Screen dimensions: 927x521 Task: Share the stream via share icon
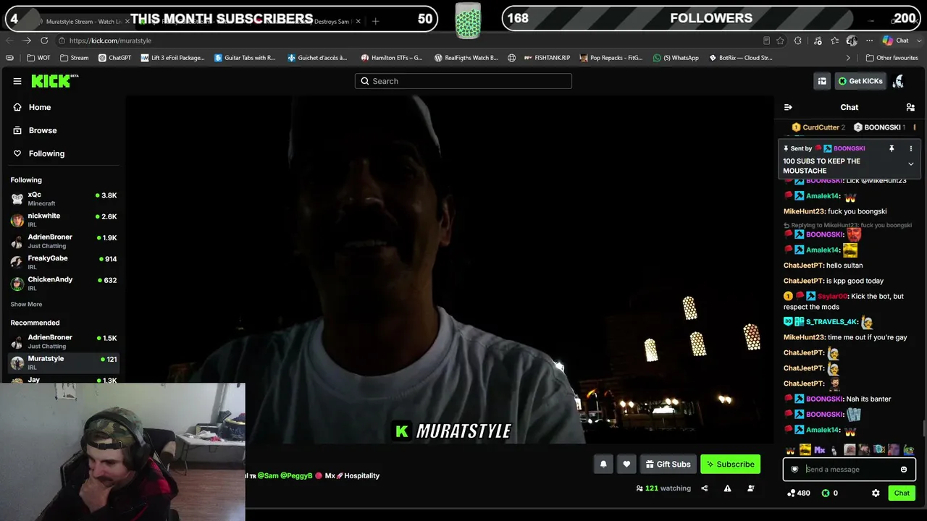tap(704, 488)
